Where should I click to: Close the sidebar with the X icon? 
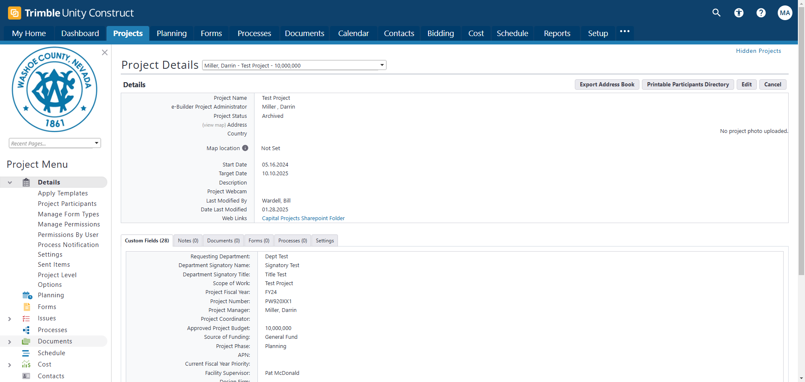[105, 52]
